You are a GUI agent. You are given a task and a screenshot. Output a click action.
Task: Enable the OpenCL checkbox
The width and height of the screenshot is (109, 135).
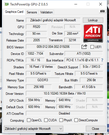point(29,120)
